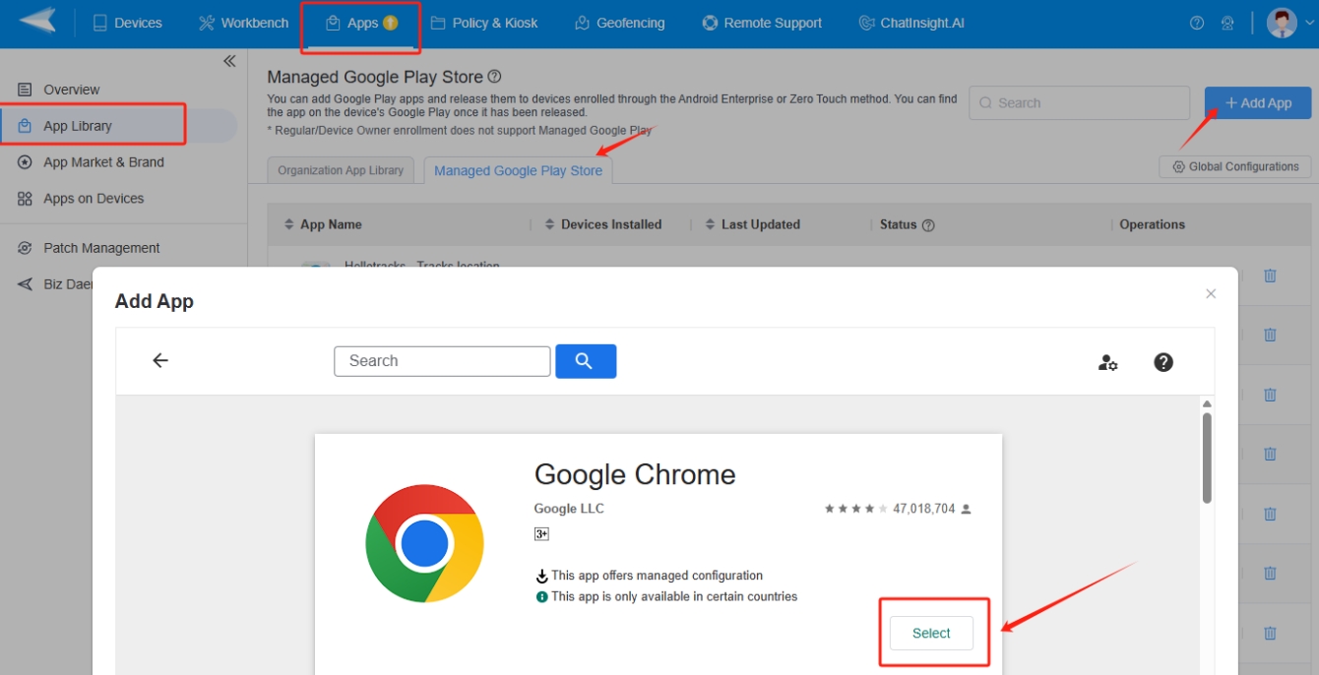Click the Status column help icon

(928, 225)
